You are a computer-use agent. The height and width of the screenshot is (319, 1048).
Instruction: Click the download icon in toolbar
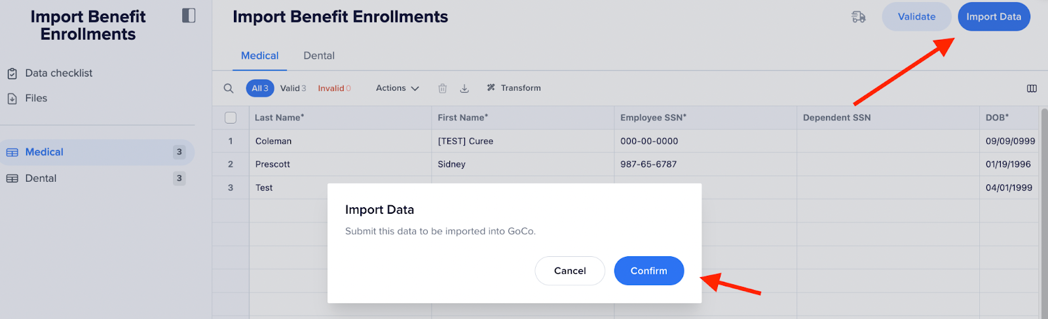[x=464, y=88]
